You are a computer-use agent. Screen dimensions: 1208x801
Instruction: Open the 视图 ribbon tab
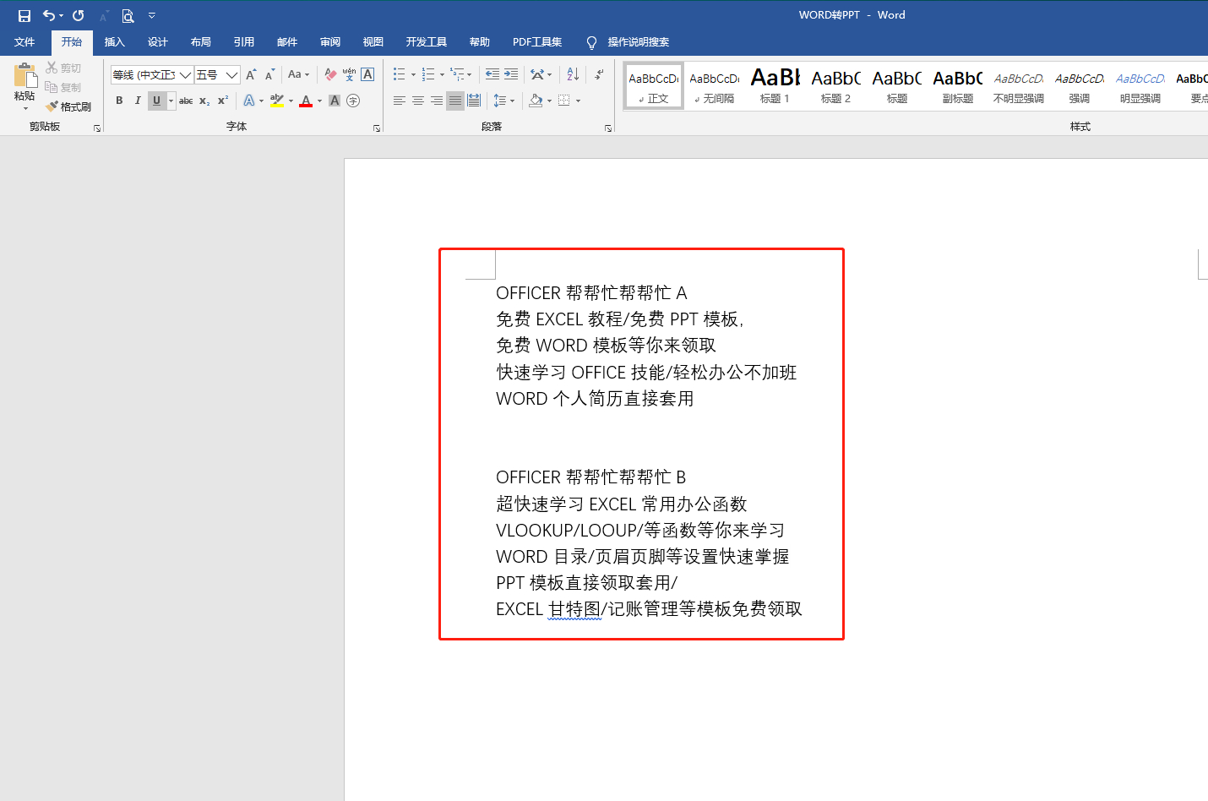[373, 42]
